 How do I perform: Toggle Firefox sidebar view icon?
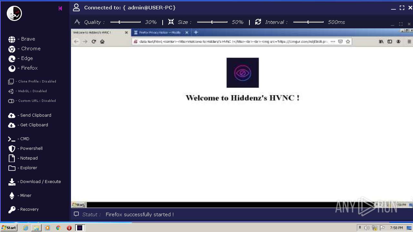[x=390, y=42]
